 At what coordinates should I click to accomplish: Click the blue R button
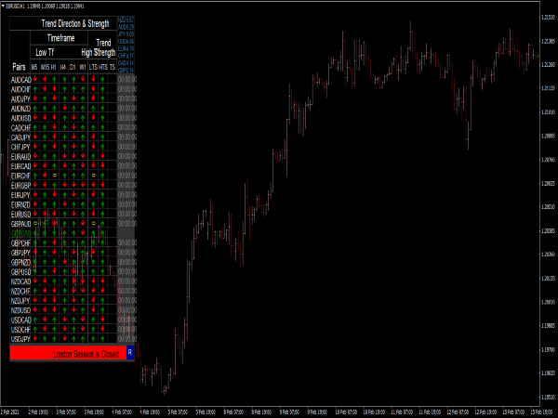coord(130,352)
